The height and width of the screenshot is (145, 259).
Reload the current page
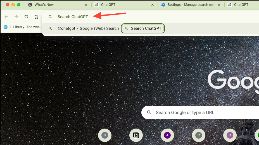[x=26, y=17]
